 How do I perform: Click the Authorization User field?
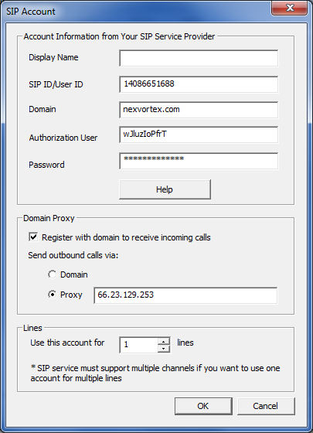click(x=199, y=135)
